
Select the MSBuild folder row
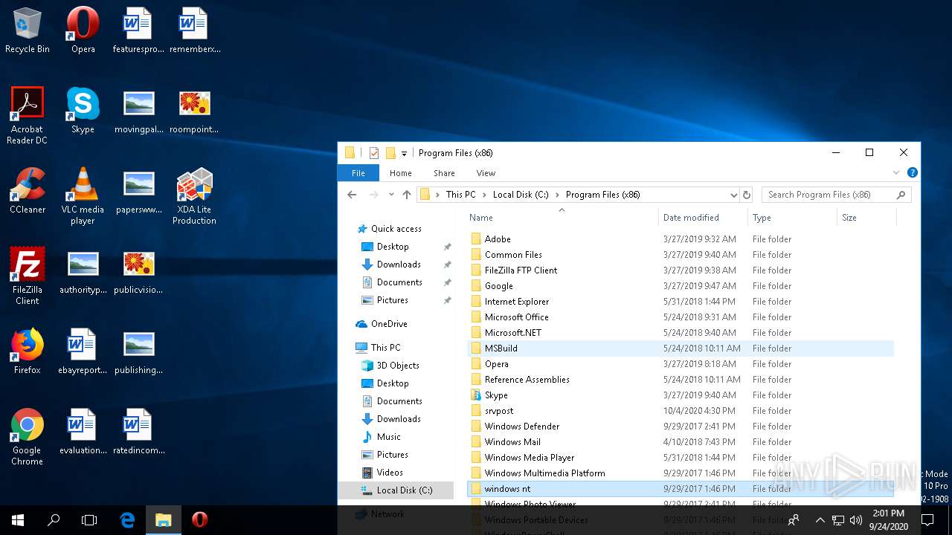[681, 348]
